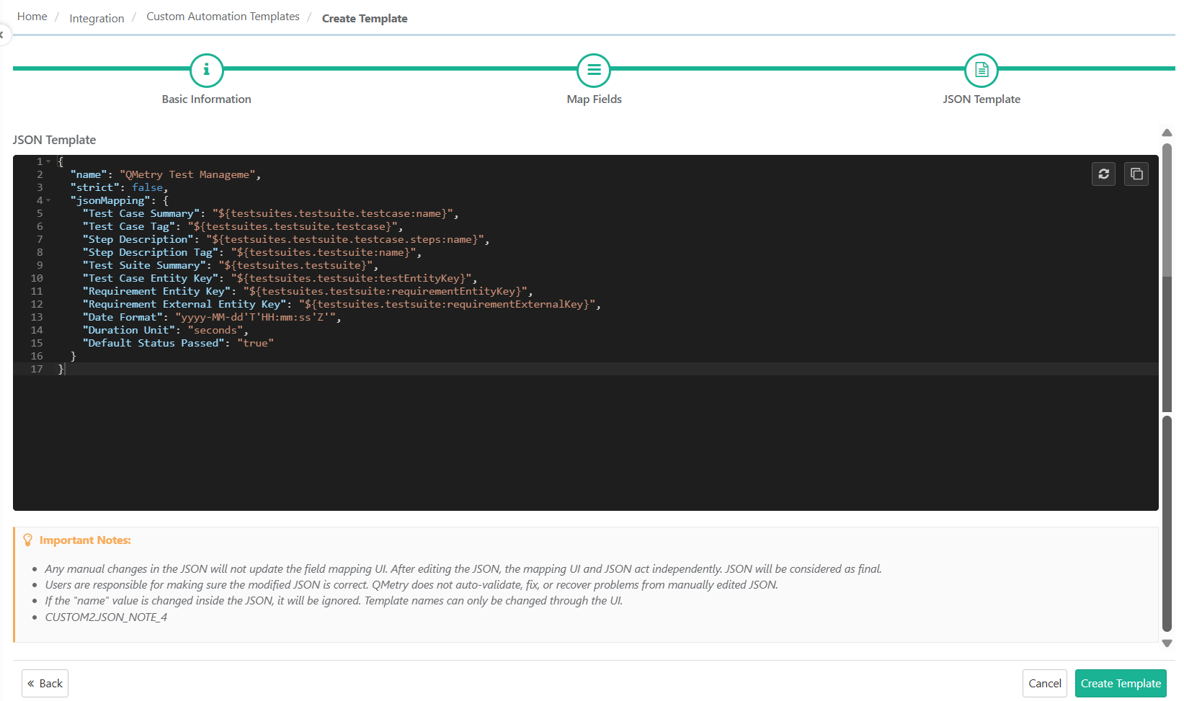Click the JSON Template section heading
This screenshot has width=1184, height=701.
click(x=54, y=140)
